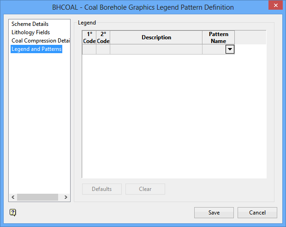The width and height of the screenshot is (286, 227).
Task: Click the side list horizontal scrollbar thumb
Action: (37, 197)
